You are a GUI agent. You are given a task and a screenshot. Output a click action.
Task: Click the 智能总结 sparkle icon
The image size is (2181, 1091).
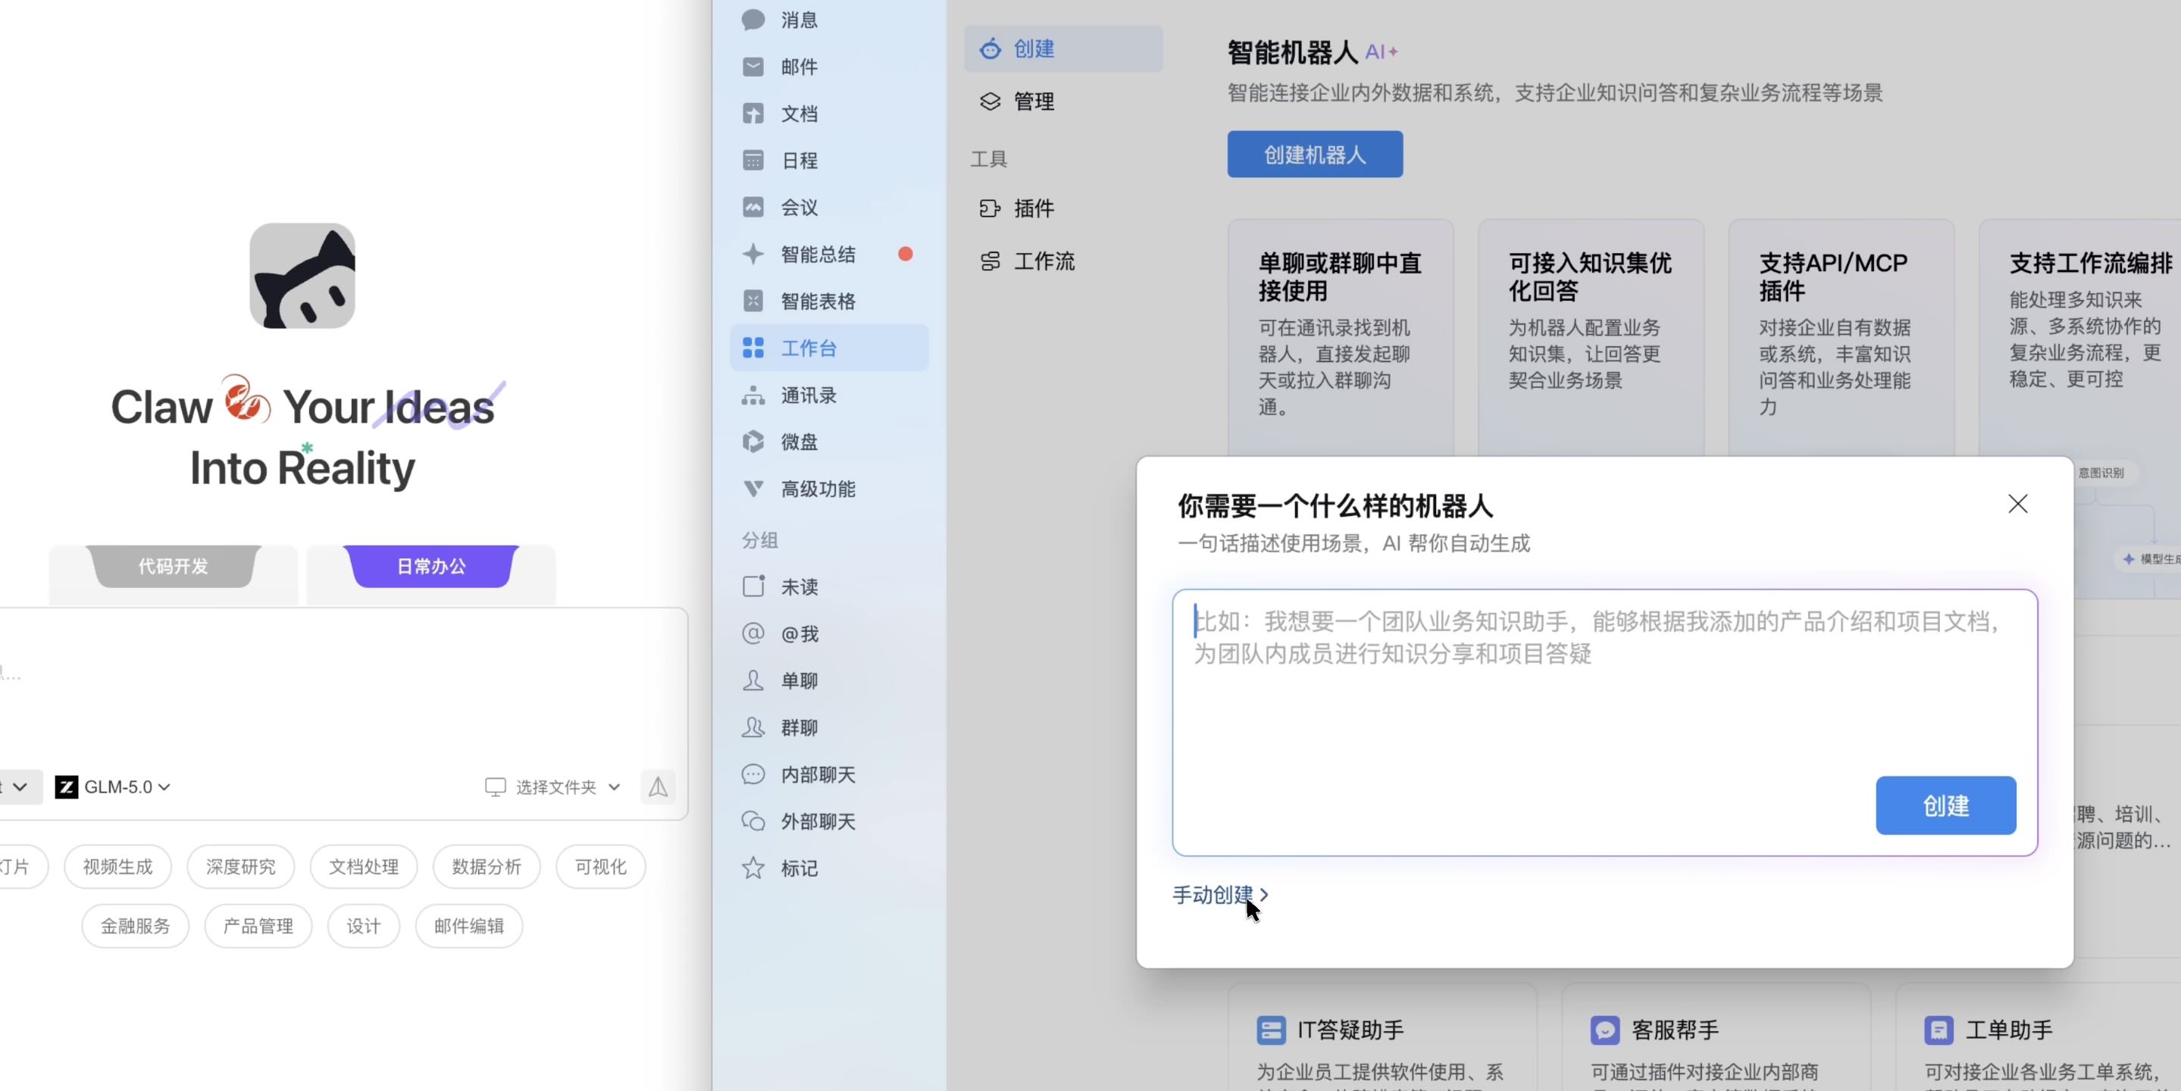point(753,254)
